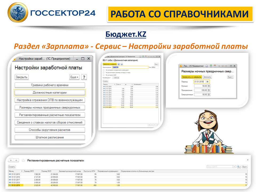The height and width of the screenshot is (192, 256).
Task: Click the calculator (green) icon in Размеры ночных title bar
Action: coord(211,66)
